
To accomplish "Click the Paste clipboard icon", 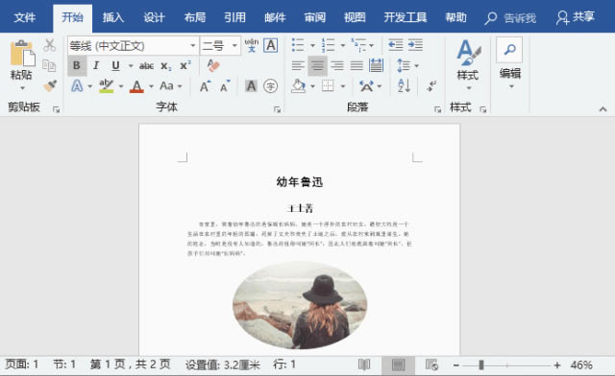I will point(22,53).
